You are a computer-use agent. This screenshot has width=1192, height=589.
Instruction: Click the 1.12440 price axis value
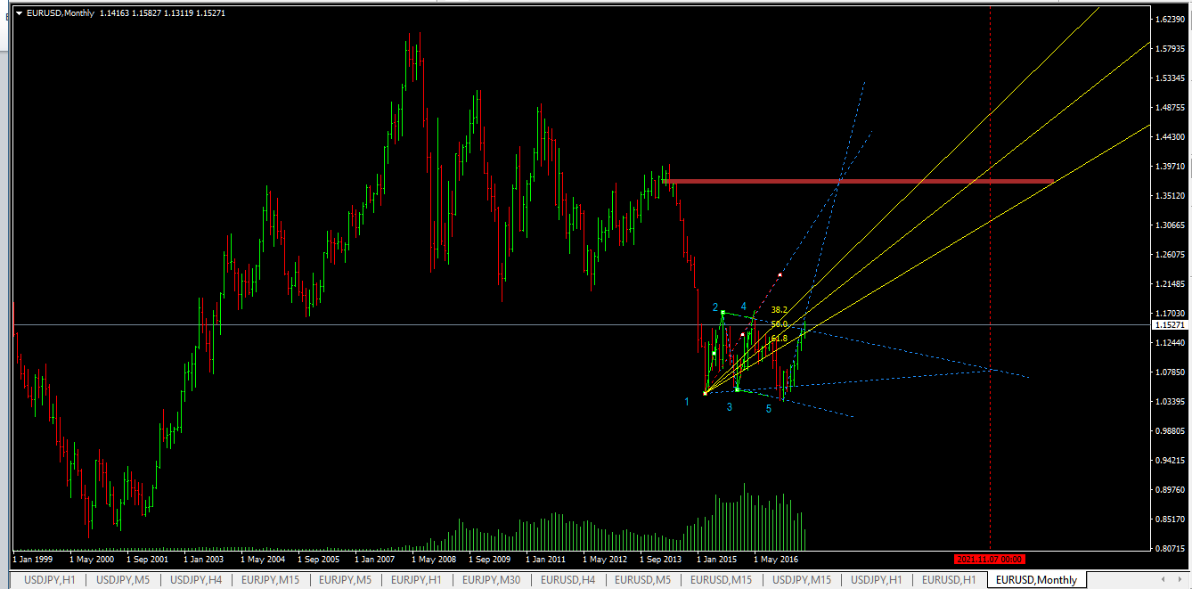pos(1171,343)
